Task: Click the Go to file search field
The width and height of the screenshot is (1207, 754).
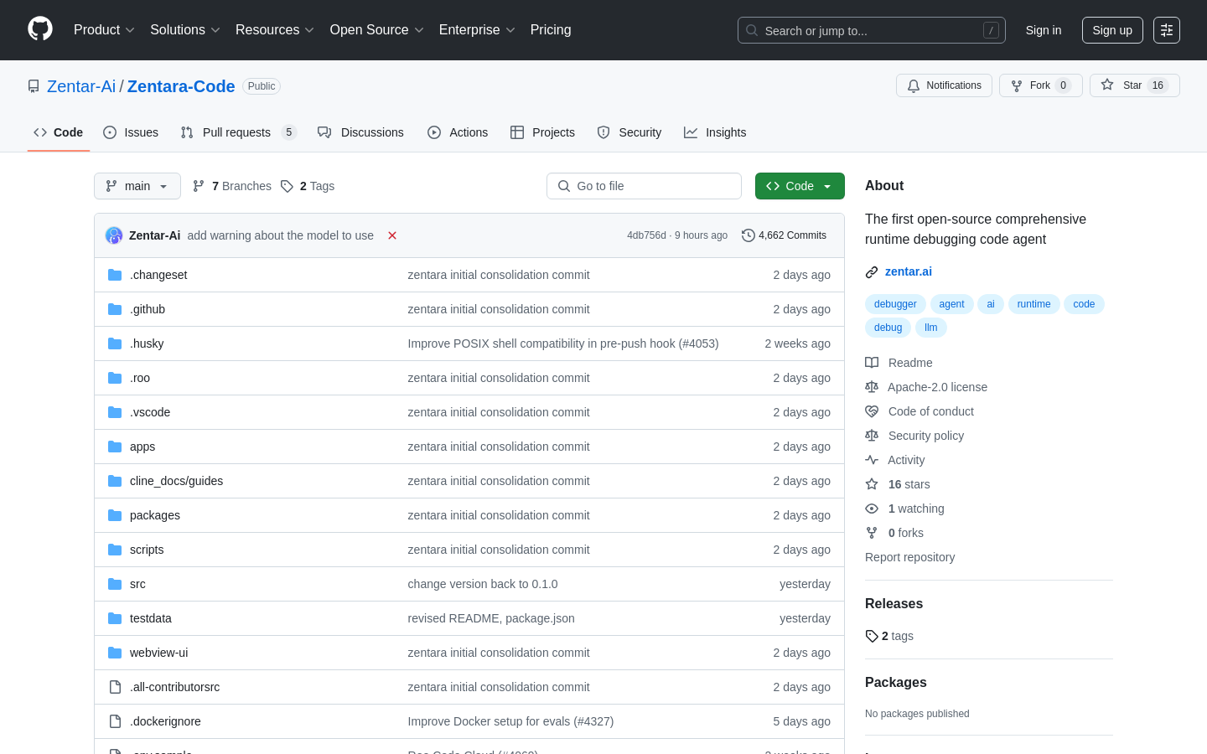Action: pyautogui.click(x=644, y=186)
